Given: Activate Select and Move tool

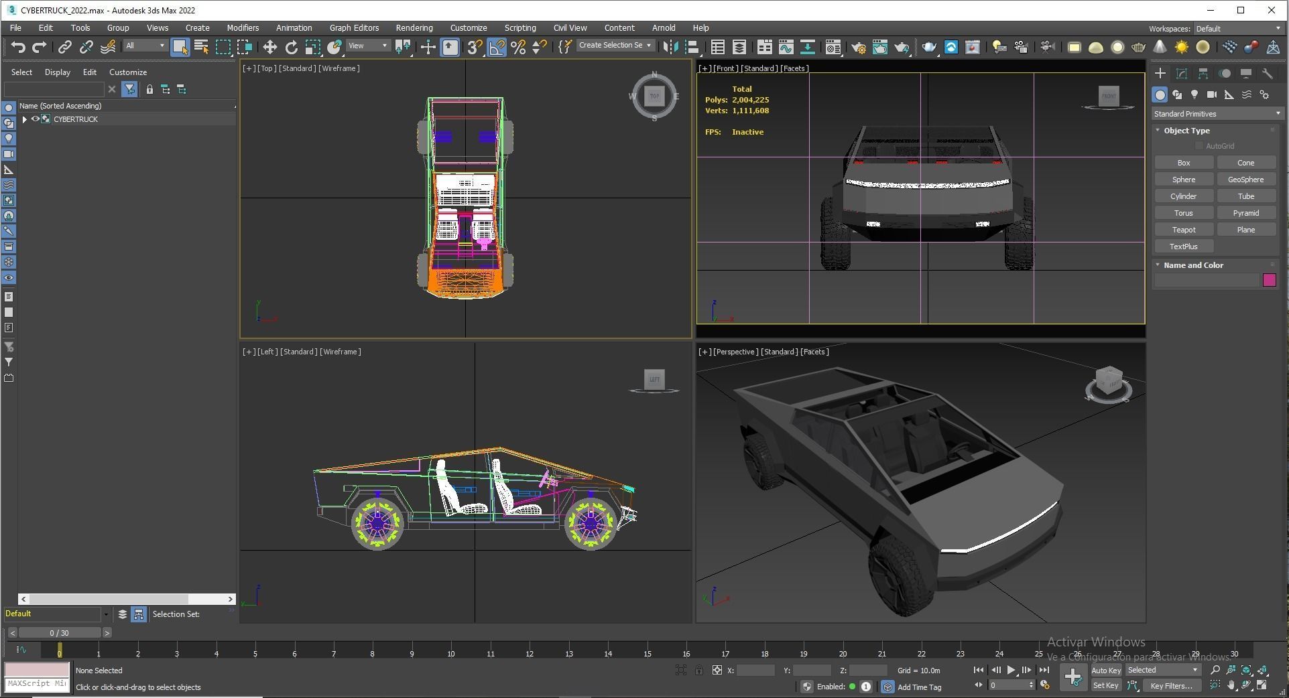Looking at the screenshot, I should [269, 47].
